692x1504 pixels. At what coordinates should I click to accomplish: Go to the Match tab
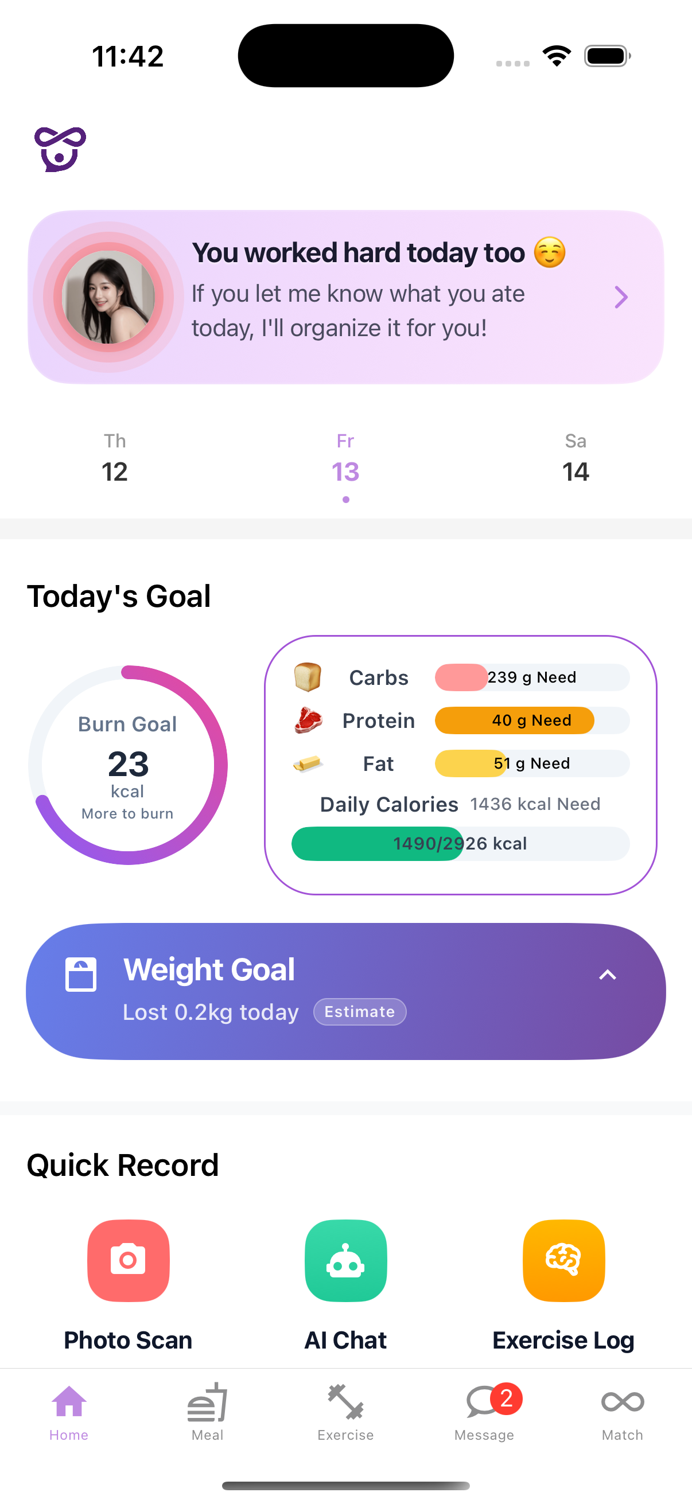623,1412
